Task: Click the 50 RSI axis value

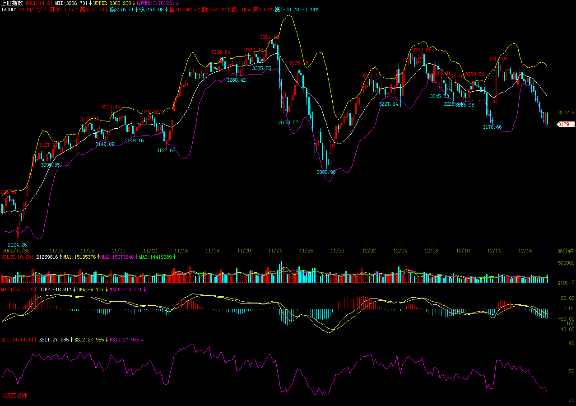Action: (571, 371)
